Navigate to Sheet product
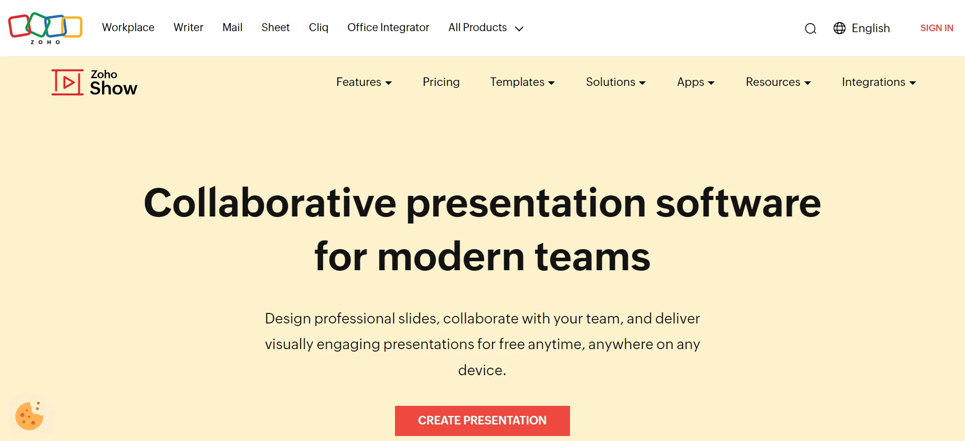Viewport: 965px width, 441px height. pyautogui.click(x=275, y=28)
